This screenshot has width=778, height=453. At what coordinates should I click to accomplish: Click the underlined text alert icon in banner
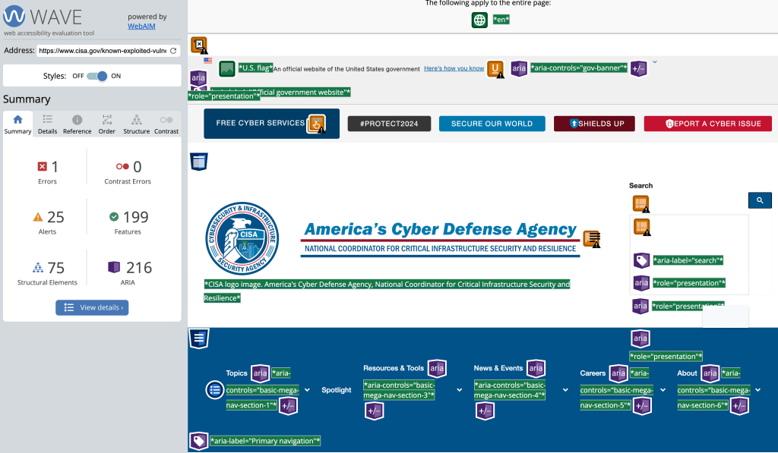point(496,69)
